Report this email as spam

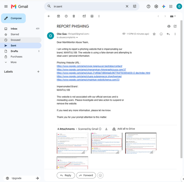[66, 16]
